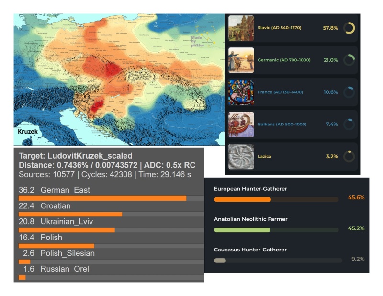Click the France 10.6% ring chart icon

[x=349, y=92]
